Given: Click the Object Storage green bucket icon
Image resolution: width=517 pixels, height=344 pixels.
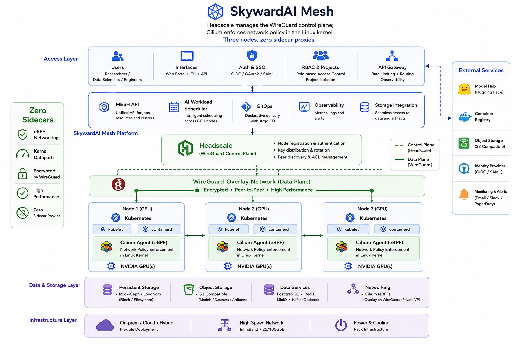Looking at the screenshot, I should coord(464,143).
